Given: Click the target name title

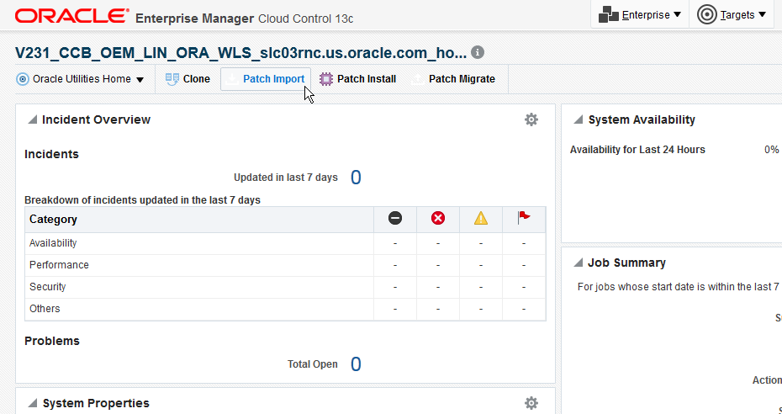Looking at the screenshot, I should pos(240,53).
